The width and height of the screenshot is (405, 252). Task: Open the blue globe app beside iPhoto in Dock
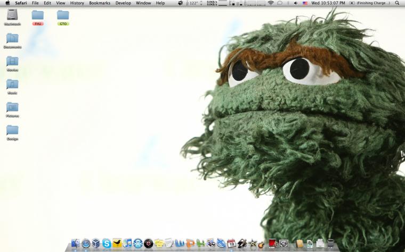pyautogui.click(x=221, y=243)
